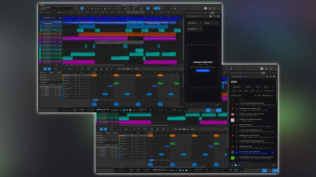Image resolution: width=316 pixels, height=177 pixels.
Task: Mute Bass Drum 1 lane in the top-left editor
Action: click(80, 75)
